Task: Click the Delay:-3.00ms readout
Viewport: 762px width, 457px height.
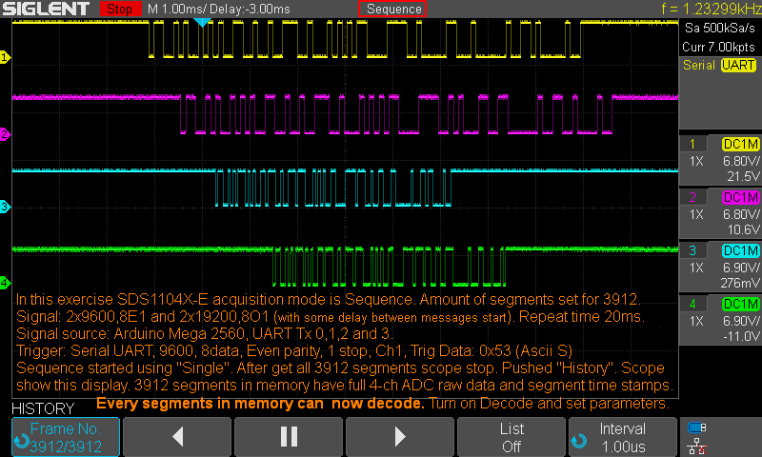Action: 250,9
